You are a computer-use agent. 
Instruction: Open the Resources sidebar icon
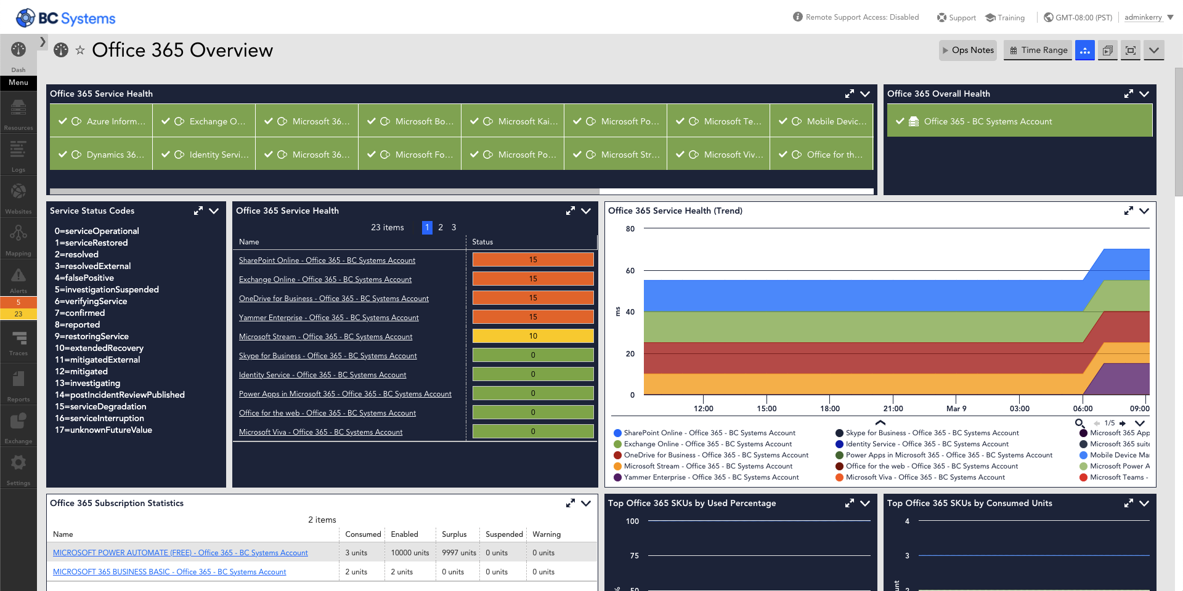(18, 114)
